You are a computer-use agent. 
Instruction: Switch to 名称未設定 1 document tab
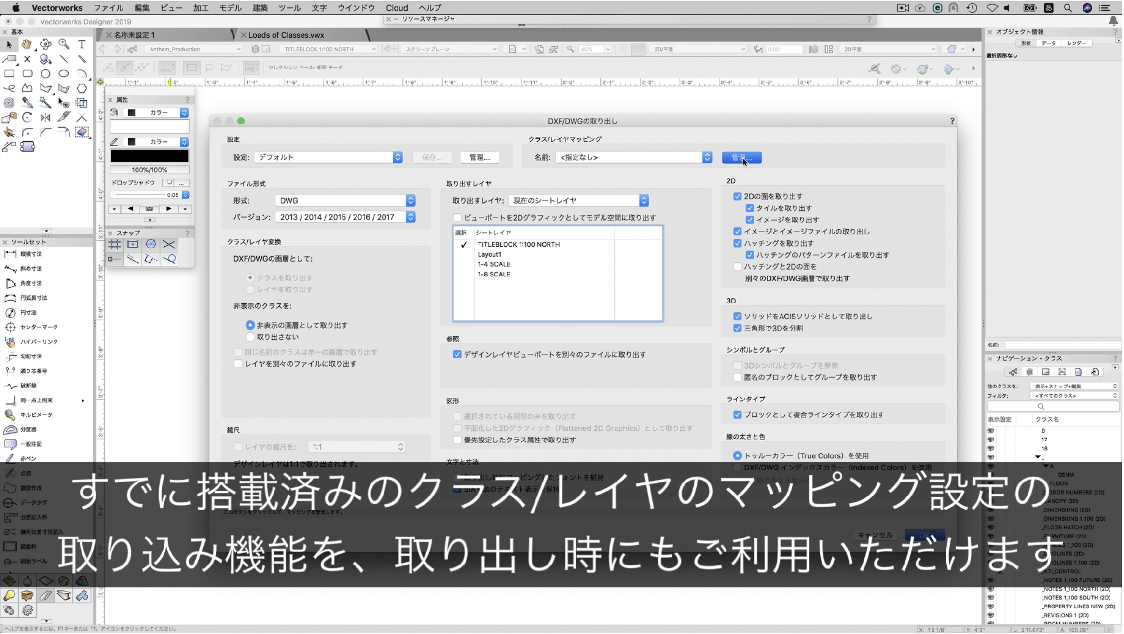click(134, 35)
